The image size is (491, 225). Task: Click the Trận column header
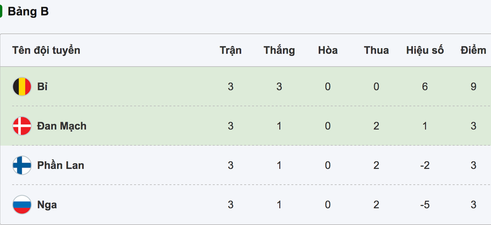(231, 51)
